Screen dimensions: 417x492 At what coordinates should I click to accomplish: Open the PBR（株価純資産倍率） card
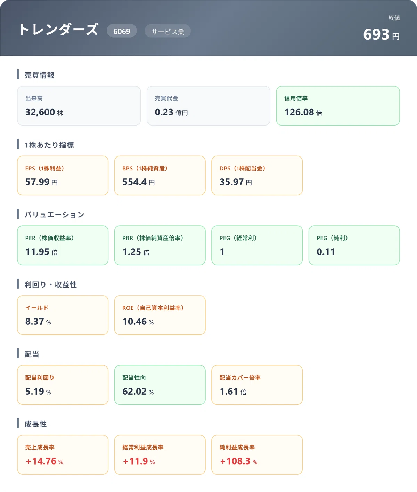click(x=160, y=245)
